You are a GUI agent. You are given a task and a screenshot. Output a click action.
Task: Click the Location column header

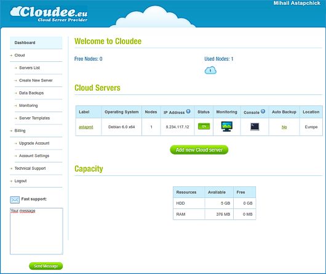pos(311,112)
